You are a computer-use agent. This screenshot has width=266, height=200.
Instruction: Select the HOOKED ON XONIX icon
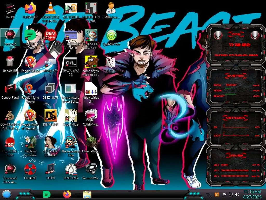click(x=91, y=12)
